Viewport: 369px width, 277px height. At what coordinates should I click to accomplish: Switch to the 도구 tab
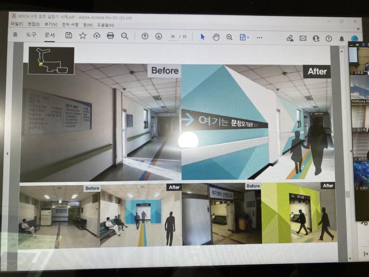coord(31,35)
